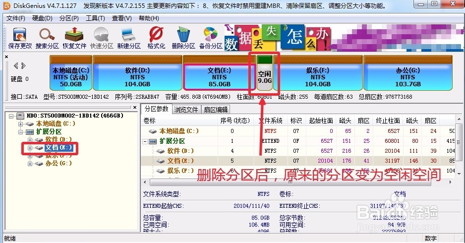Click the 起始柱面 column header
This screenshot has height=243, width=465.
tap(321, 121)
